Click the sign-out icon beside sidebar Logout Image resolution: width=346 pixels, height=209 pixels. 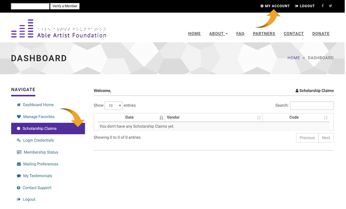click(x=19, y=199)
